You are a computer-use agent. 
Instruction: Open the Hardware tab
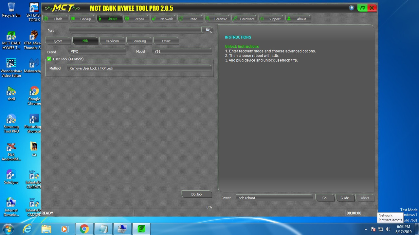244,19
